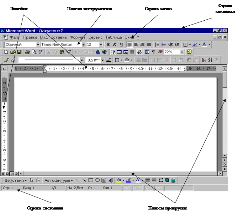This screenshot has height=217, width=243.
Task: Open the 72% zoom dropdown
Action: tap(182, 52)
